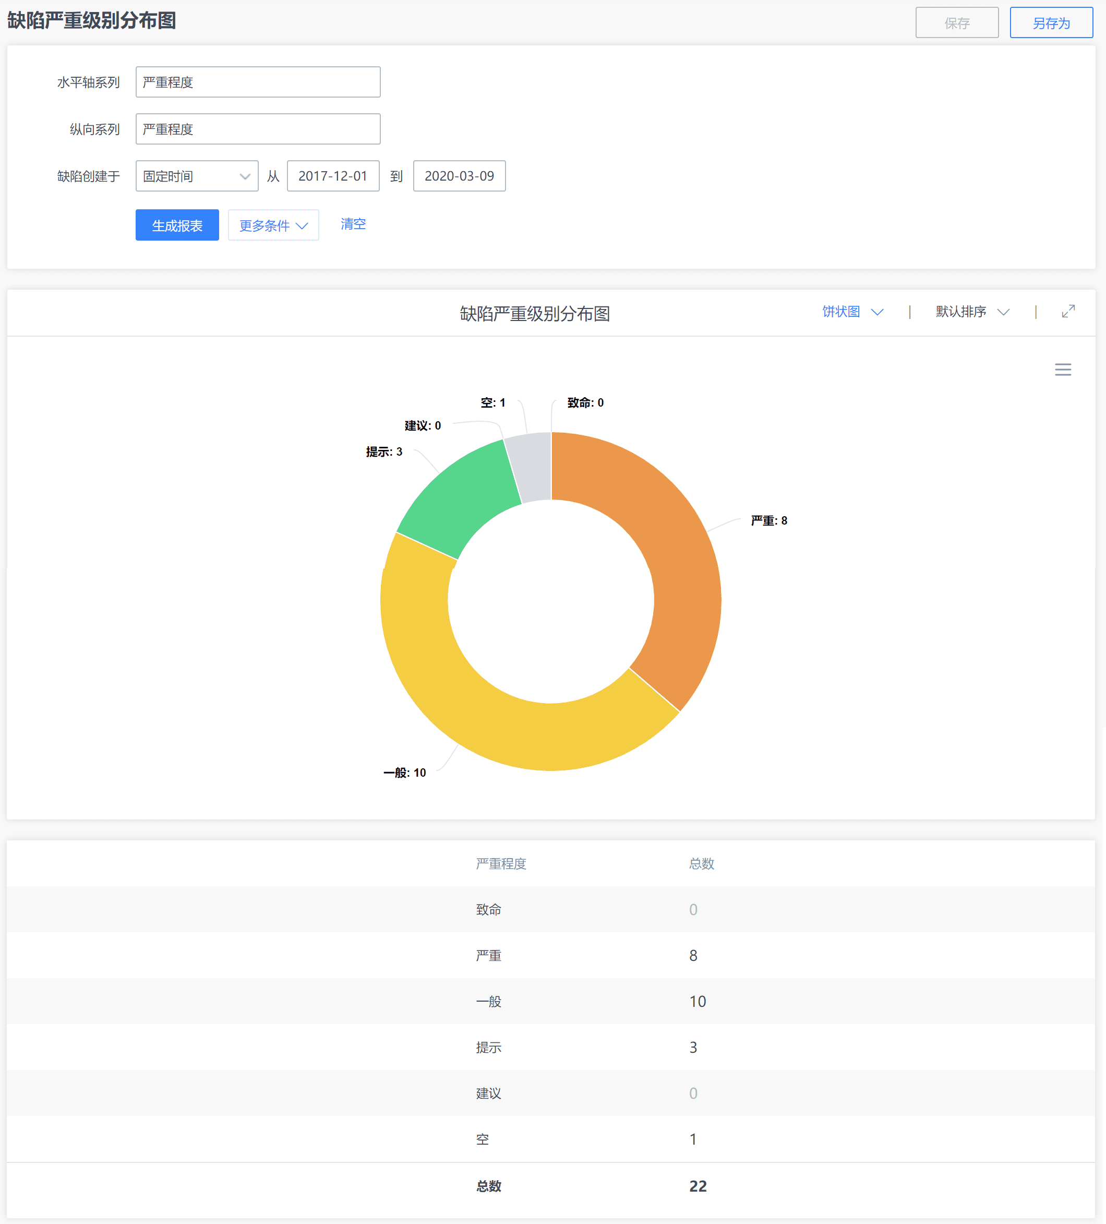Image resolution: width=1106 pixels, height=1224 pixels.
Task: Select the 纵向系列 input field
Action: [x=258, y=129]
